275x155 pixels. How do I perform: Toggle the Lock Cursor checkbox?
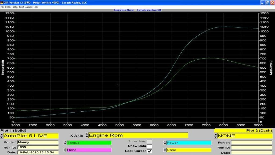tap(149, 151)
